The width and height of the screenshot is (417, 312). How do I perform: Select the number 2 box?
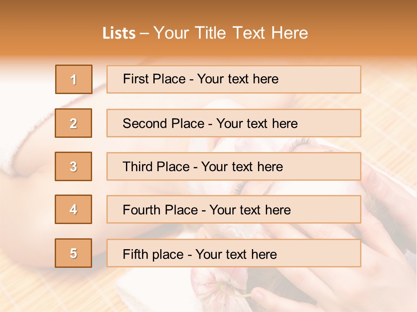[x=73, y=123]
